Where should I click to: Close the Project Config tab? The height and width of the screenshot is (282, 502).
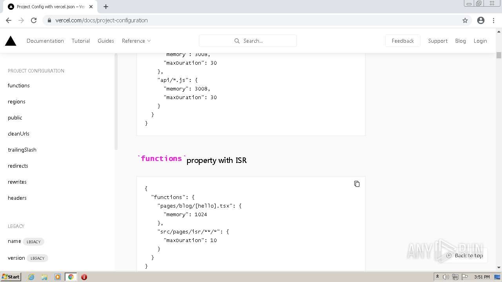pos(91,7)
